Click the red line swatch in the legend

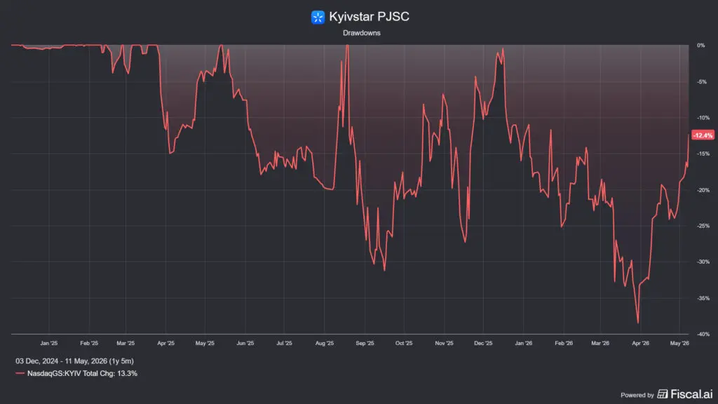20,373
